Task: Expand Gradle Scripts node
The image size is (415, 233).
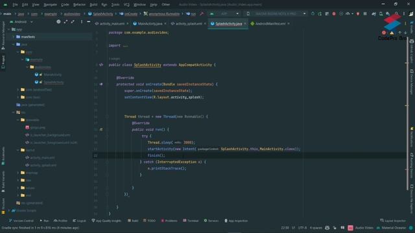Action: coord(9,210)
